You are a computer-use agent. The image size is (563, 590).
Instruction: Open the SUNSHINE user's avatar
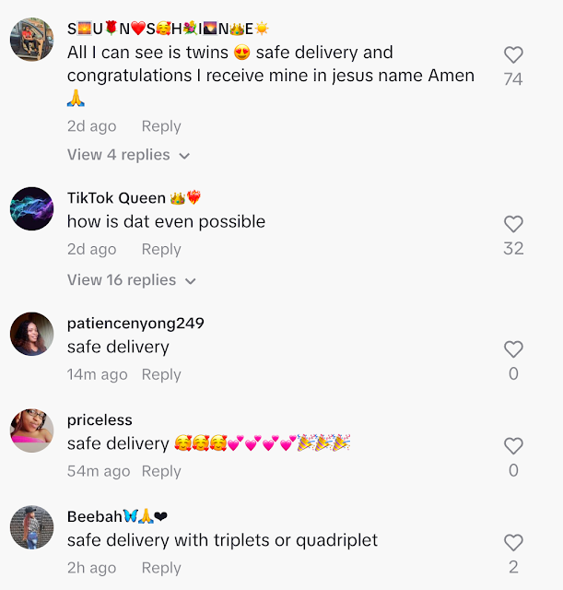coord(32,39)
